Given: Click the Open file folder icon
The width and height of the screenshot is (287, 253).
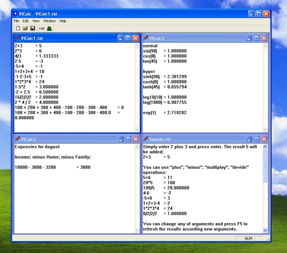Looking at the screenshot, I should coord(26,28).
